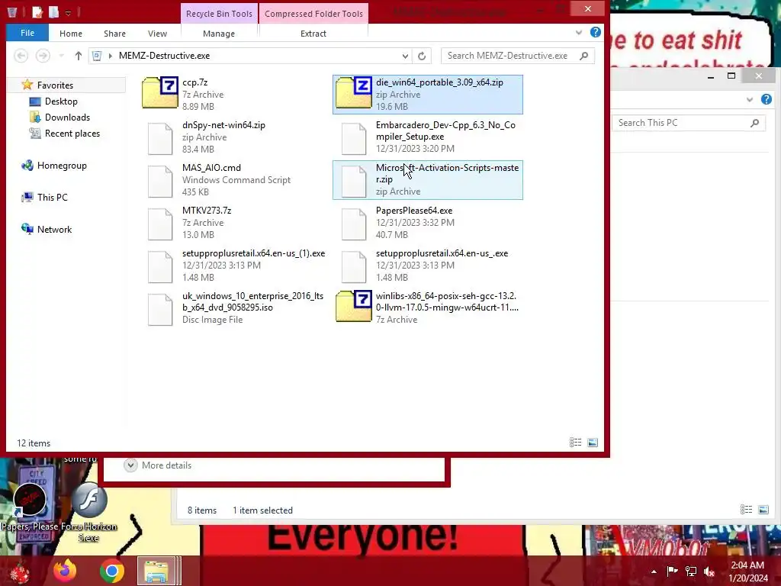This screenshot has height=586, width=781.
Task: Select the MAS_AIO.cmd file icon
Action: point(160,181)
